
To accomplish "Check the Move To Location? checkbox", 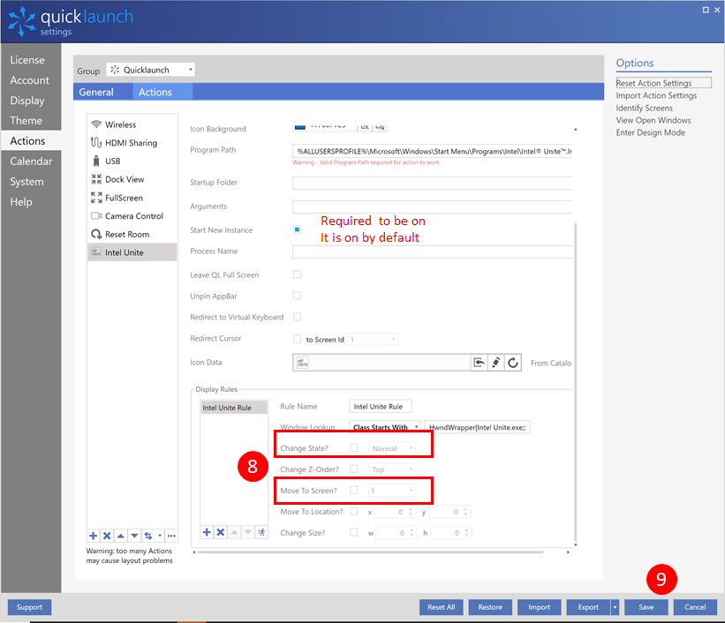I will tap(354, 511).
